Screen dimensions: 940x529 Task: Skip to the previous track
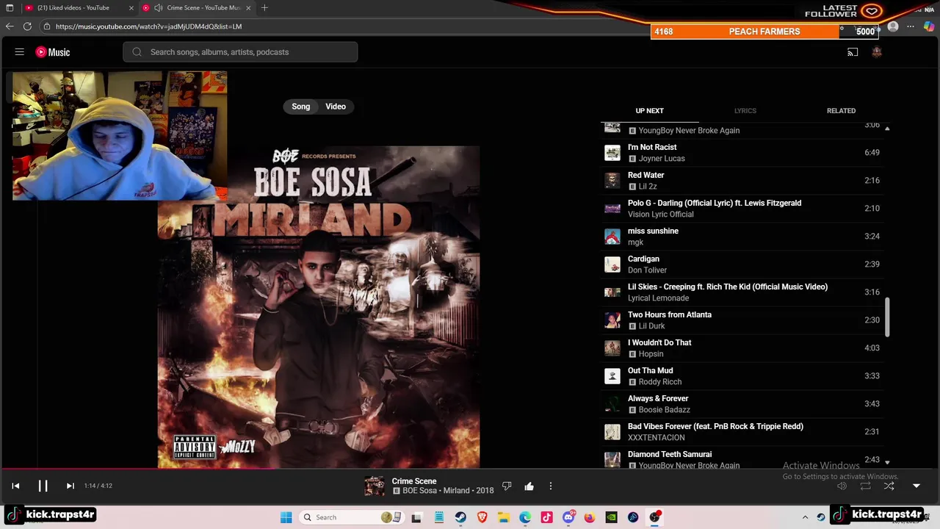tap(15, 486)
